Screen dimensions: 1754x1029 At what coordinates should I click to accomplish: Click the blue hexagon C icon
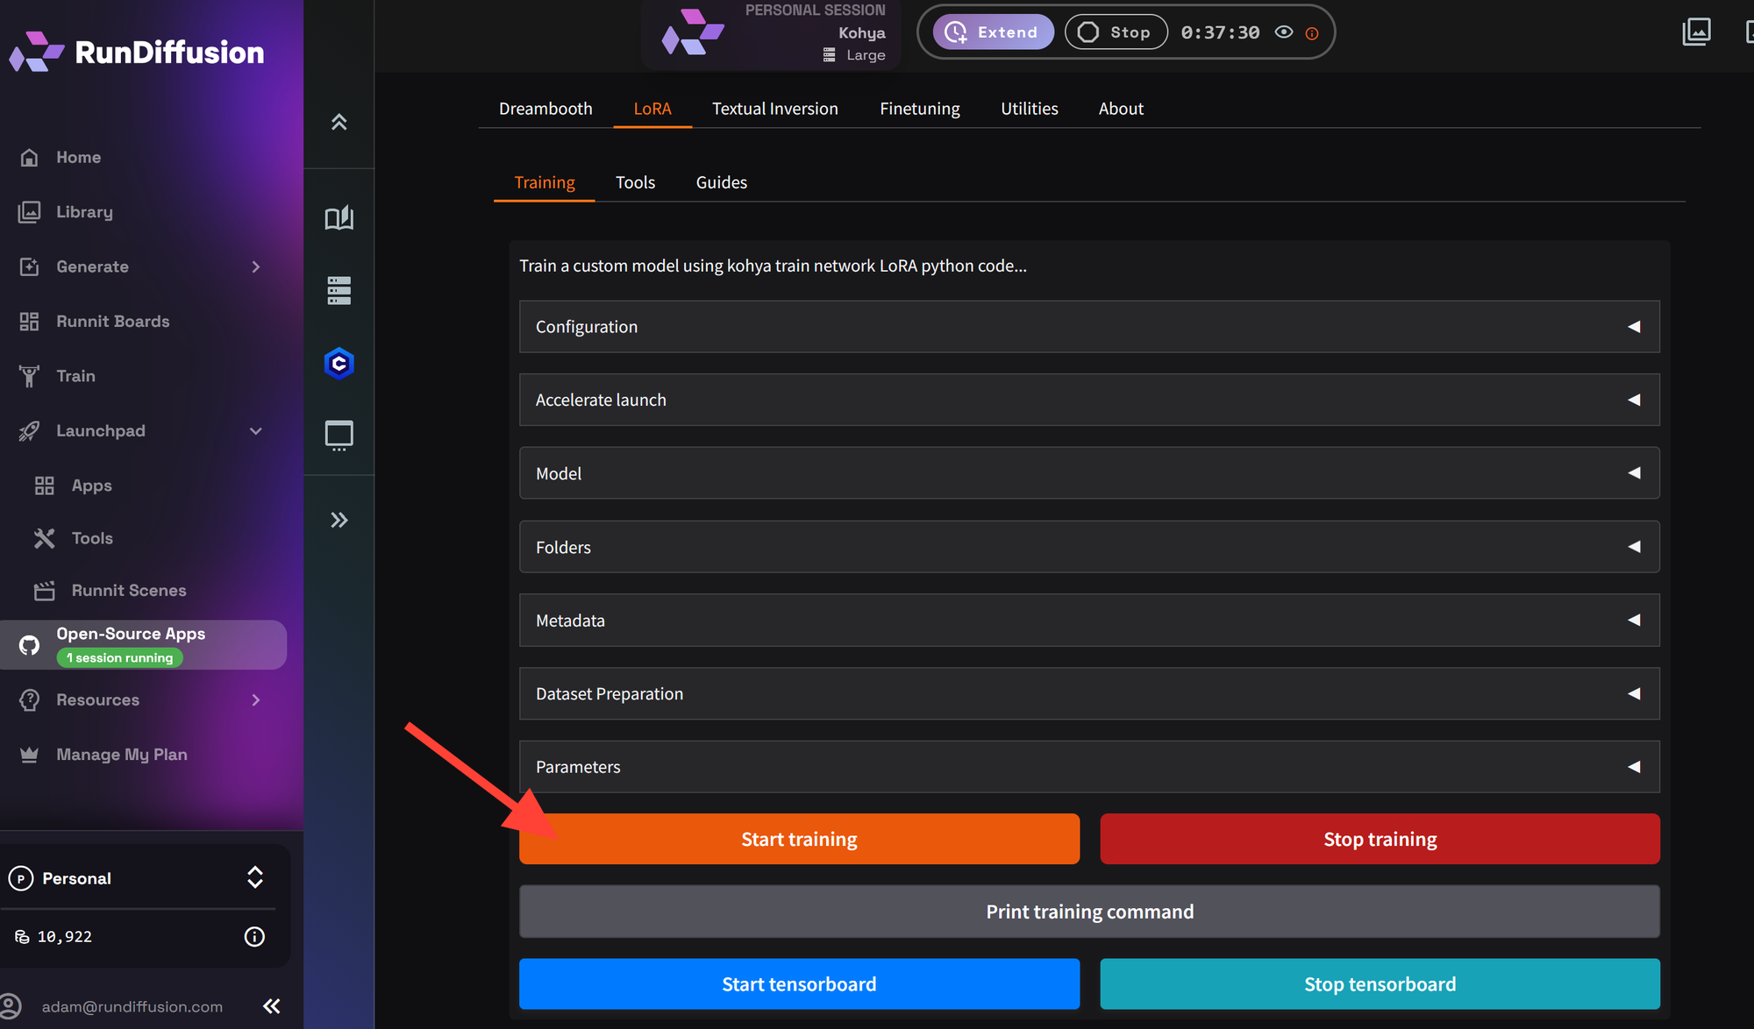tap(339, 363)
